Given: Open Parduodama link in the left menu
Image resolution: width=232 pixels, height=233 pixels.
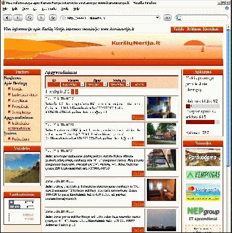Looking at the screenshot, I should click(x=20, y=139).
